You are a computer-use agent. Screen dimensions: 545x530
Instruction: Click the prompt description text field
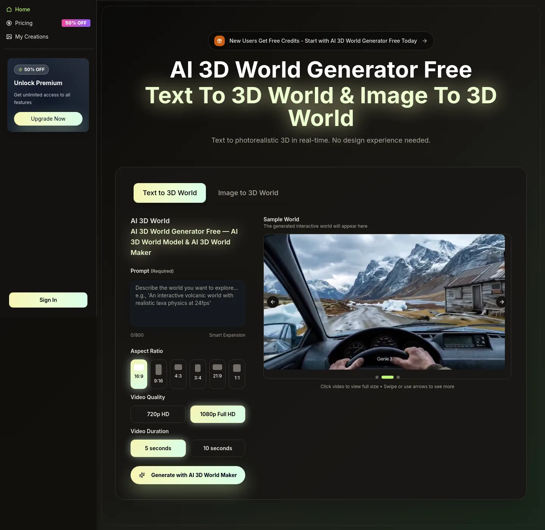[x=188, y=303]
